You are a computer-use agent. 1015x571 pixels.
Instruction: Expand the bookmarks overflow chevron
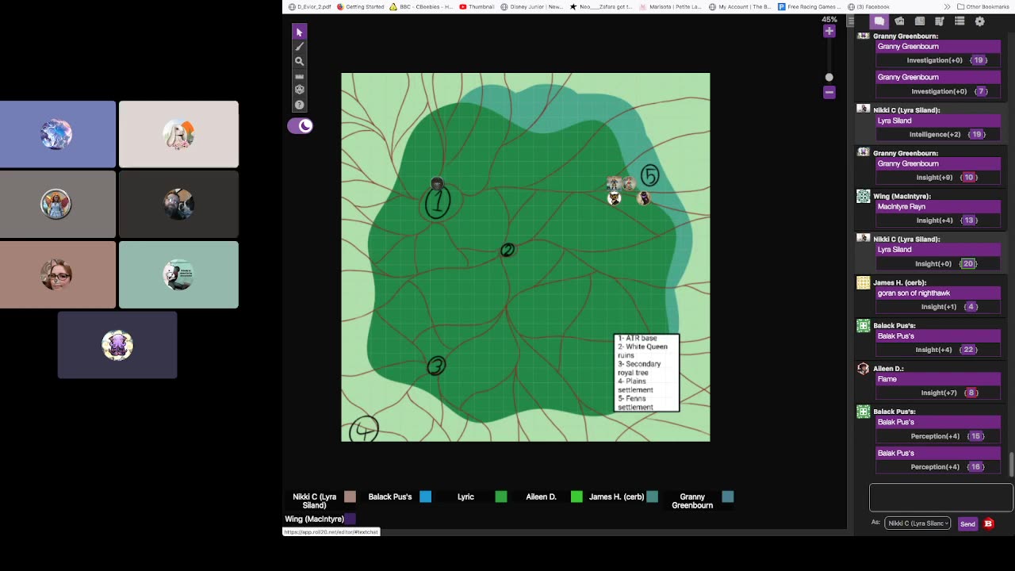[947, 6]
